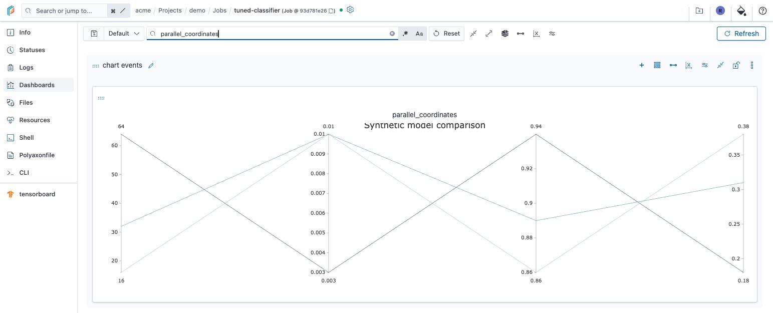Viewport: 773px width, 313px height.
Task: Switch to the Info tab
Action: [39, 33]
